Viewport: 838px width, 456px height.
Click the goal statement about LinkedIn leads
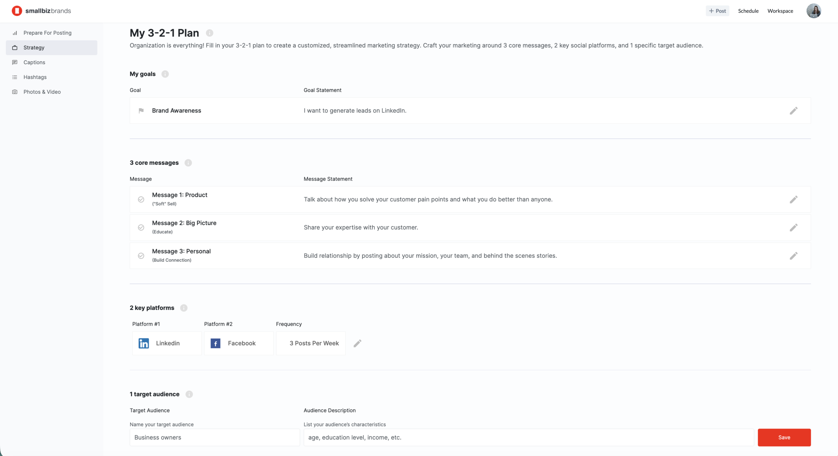[x=355, y=111]
